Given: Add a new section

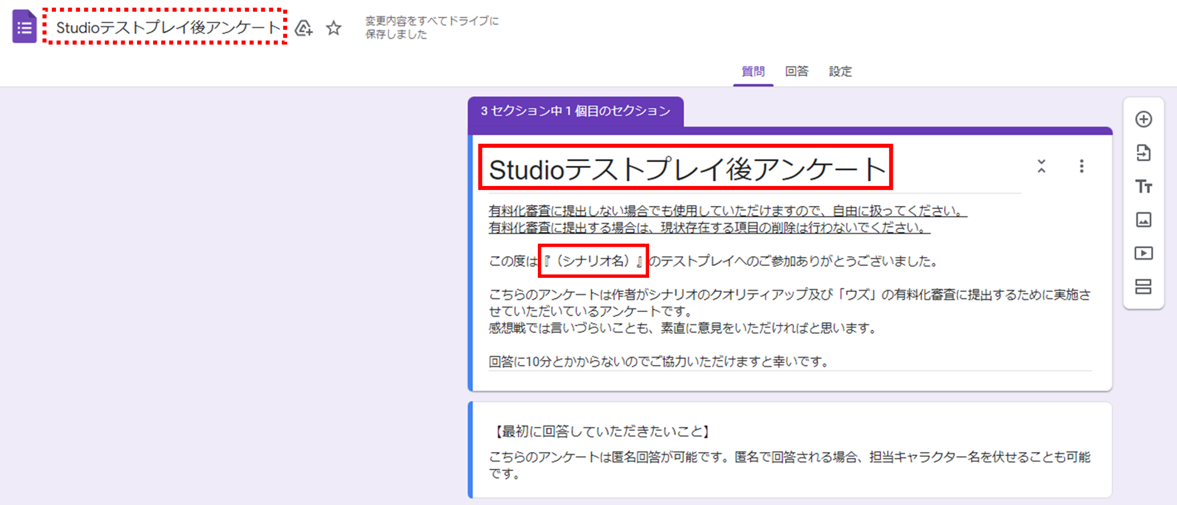Looking at the screenshot, I should point(1143,287).
